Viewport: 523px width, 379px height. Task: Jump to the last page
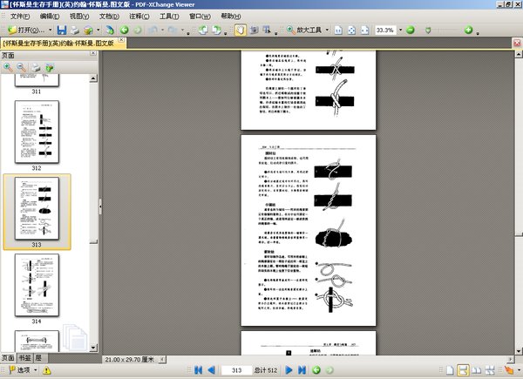coord(302,370)
